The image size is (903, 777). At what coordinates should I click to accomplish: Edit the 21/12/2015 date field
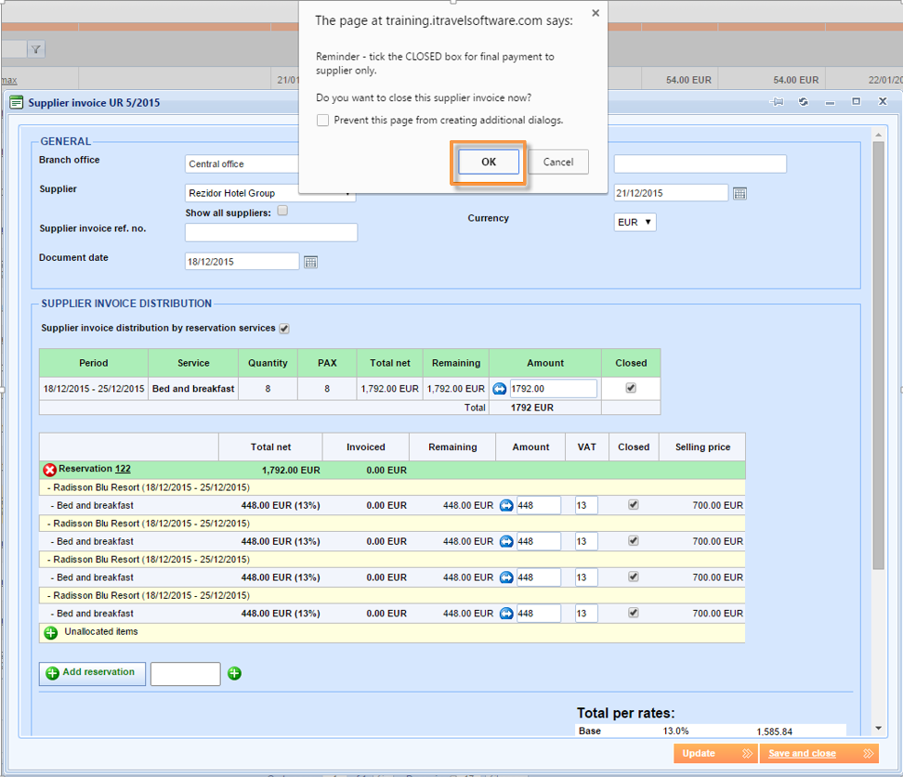pyautogui.click(x=671, y=193)
